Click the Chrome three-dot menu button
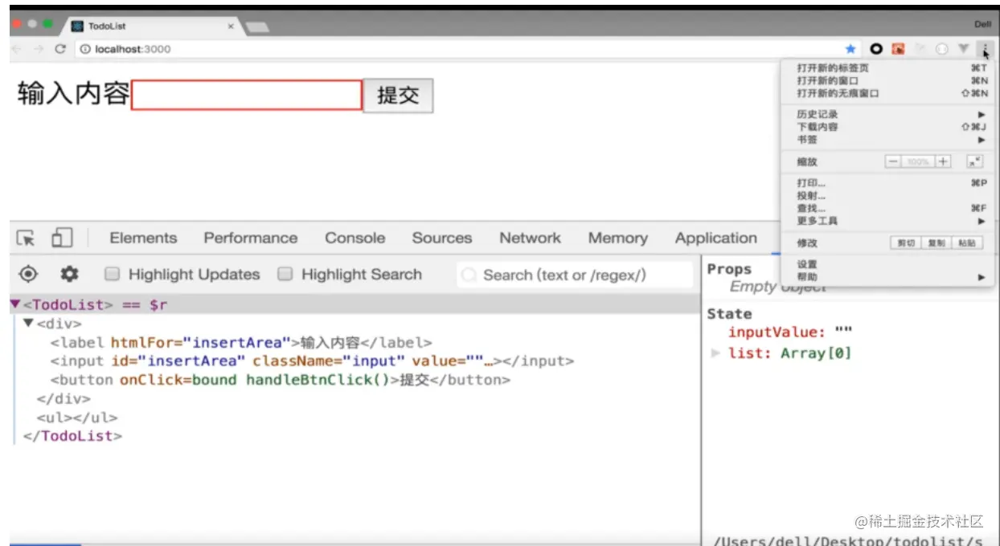Image resolution: width=1000 pixels, height=546 pixels. tap(986, 49)
